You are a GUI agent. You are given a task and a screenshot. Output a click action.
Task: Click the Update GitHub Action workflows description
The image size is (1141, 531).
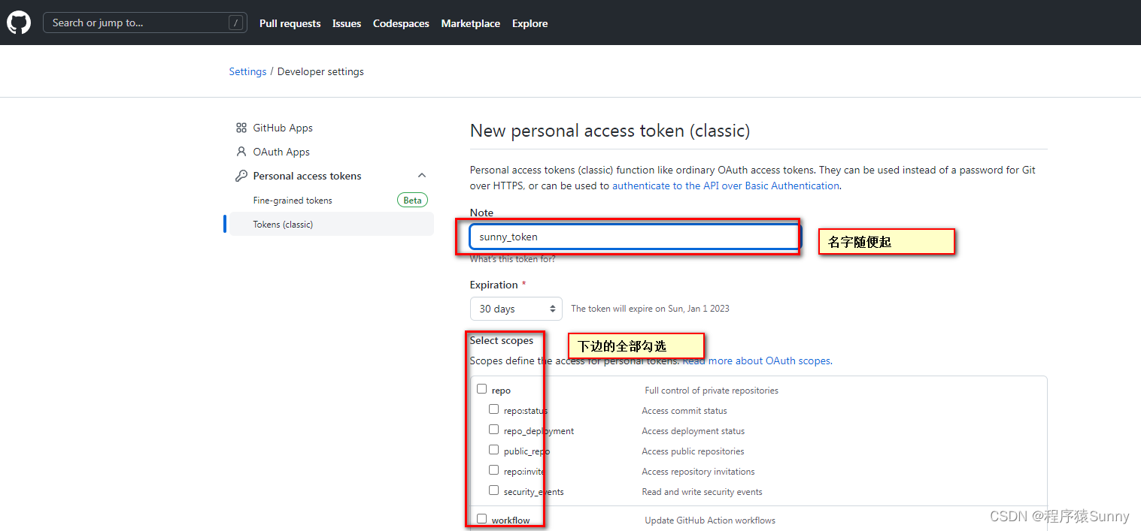click(x=710, y=520)
